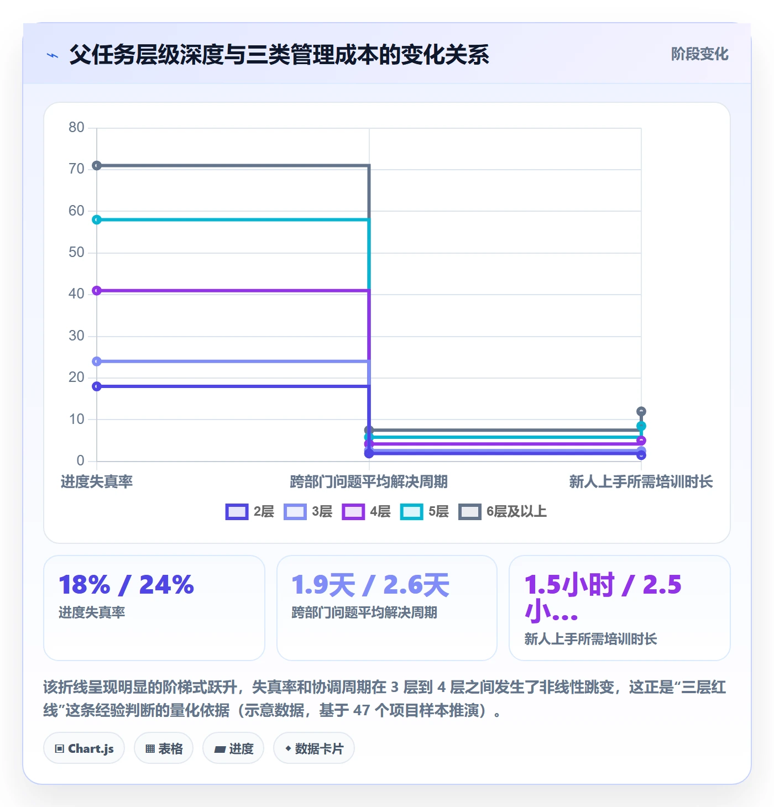
Task: Toggle the 2层 legend swatch
Action: point(237,512)
